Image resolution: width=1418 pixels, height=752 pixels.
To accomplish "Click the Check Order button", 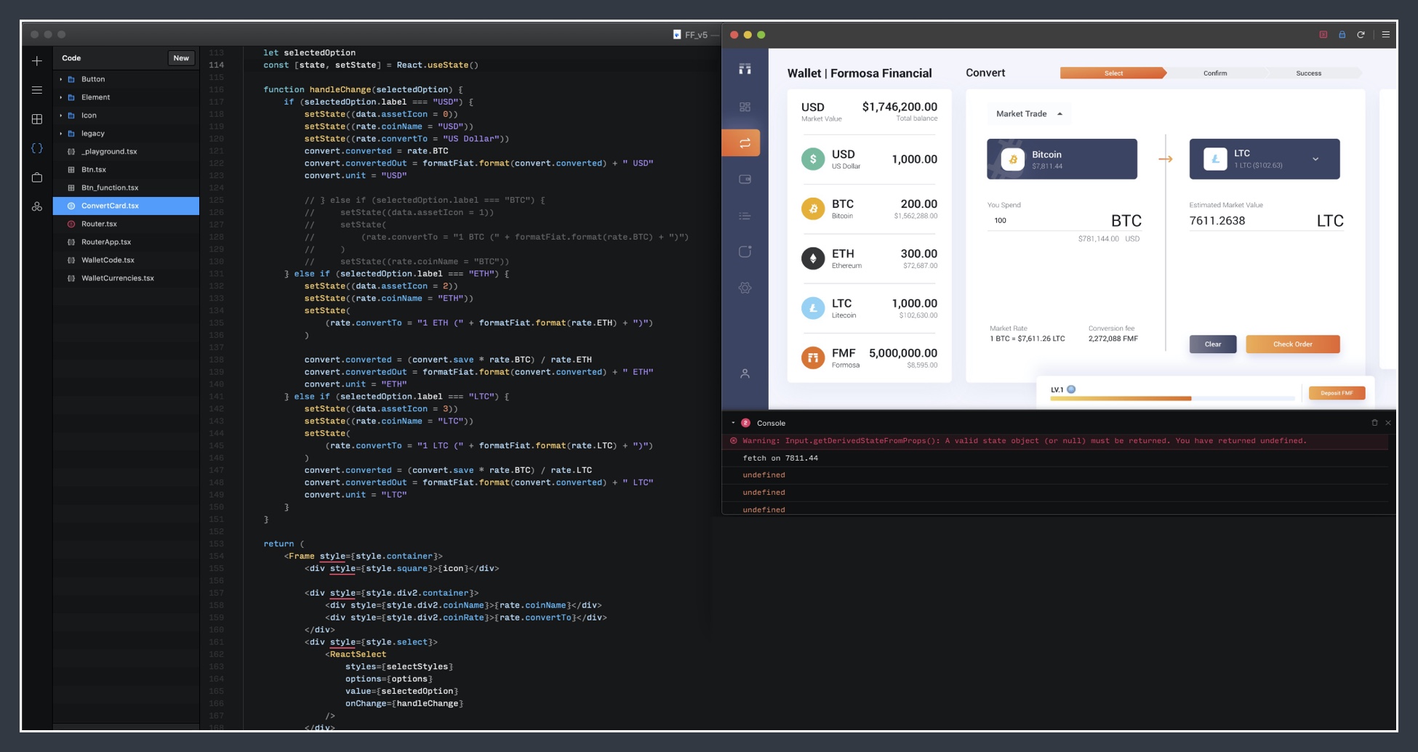I will tap(1292, 344).
